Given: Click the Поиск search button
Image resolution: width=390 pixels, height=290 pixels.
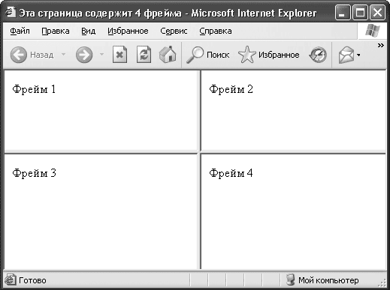Looking at the screenshot, I should tap(208, 55).
